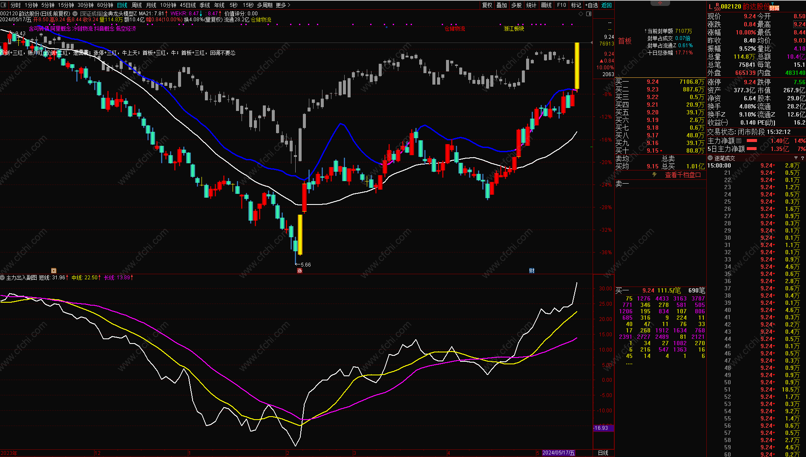Open the dropdown arrow after 韵达股份(日线,前复权)
Viewport: 806px width, 457px height.
pos(75,14)
